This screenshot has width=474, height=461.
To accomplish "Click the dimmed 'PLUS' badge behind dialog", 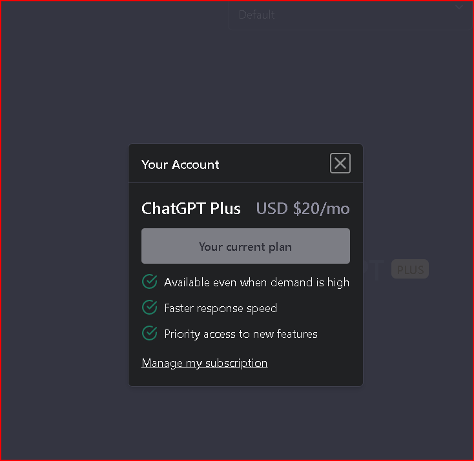I will point(410,270).
